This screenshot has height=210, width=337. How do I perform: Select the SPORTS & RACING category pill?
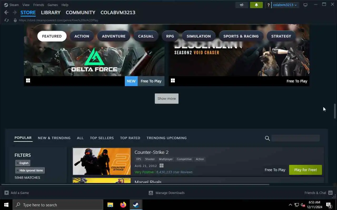click(241, 36)
